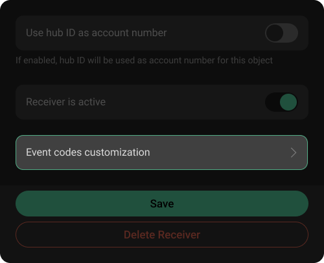Click the red Delete Receiver text
The image size is (324, 263).
(162, 235)
